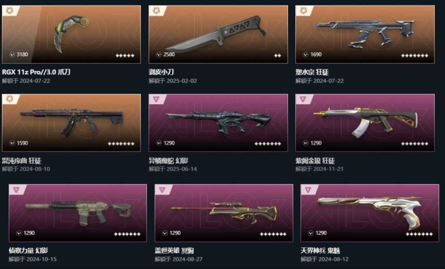Screen dimensions: 445x269
Task: Click the pink tier badge on 紫阙金琅 狂徒 card
Action: 303,99
